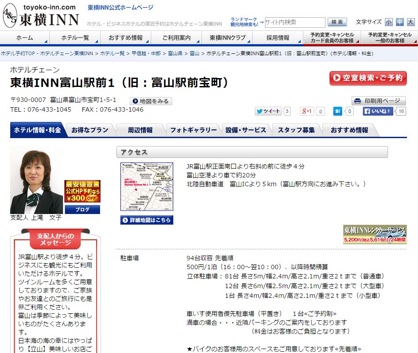Expand the おすすめ情報 navigation menu
Viewport: 418px width, 353px height.
[x=126, y=38]
